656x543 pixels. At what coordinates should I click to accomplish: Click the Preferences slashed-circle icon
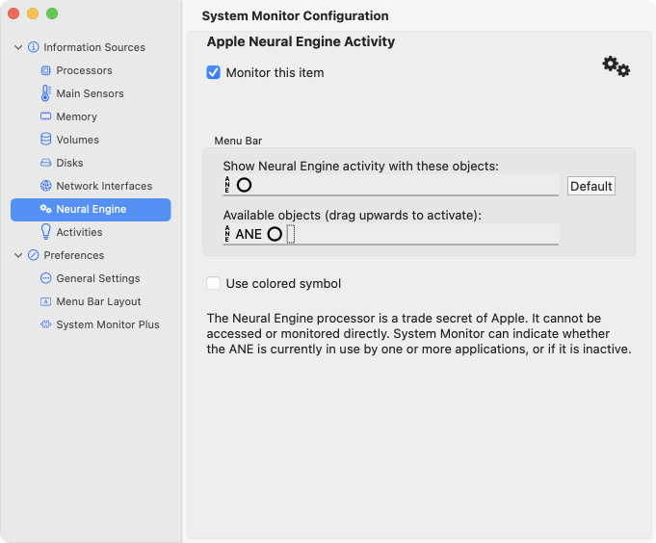(x=34, y=255)
